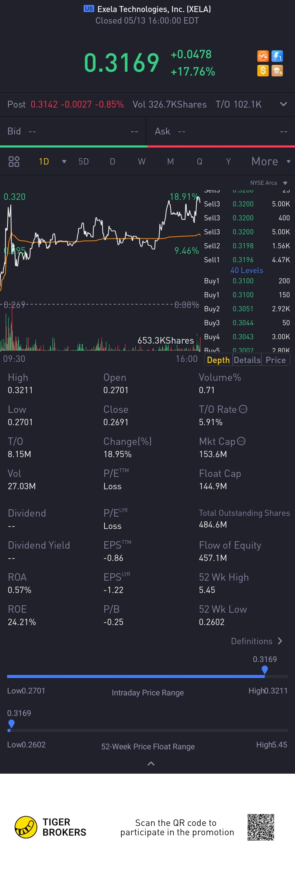Select Buy3 0.3044 order row
295x881 pixels.
247,323
